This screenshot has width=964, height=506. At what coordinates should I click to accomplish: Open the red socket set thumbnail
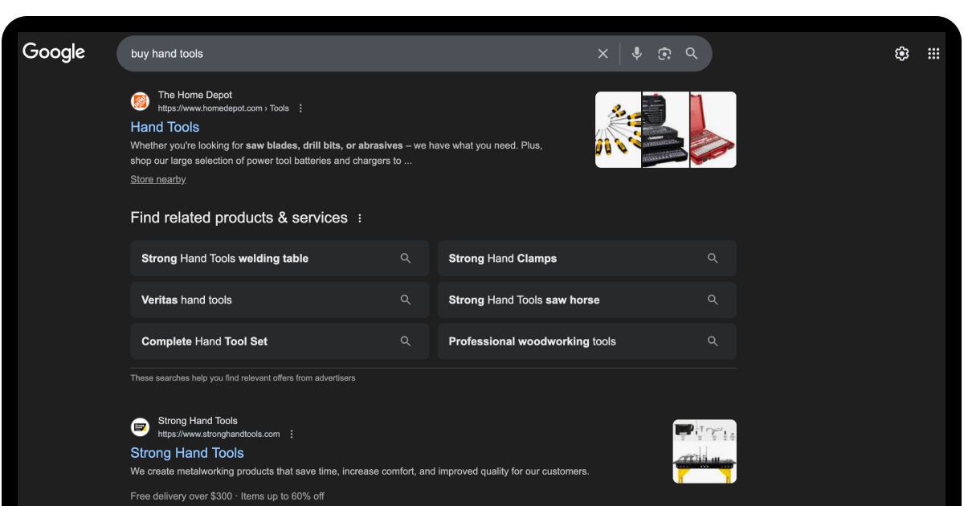coord(713,129)
